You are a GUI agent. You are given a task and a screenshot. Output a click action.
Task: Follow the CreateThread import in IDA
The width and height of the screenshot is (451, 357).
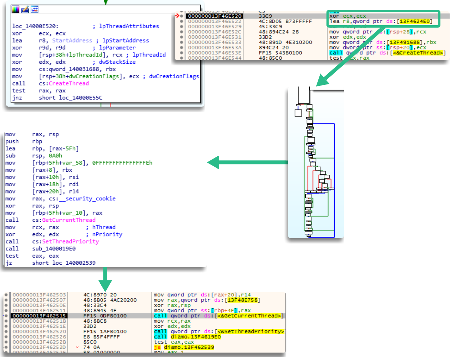(69, 83)
